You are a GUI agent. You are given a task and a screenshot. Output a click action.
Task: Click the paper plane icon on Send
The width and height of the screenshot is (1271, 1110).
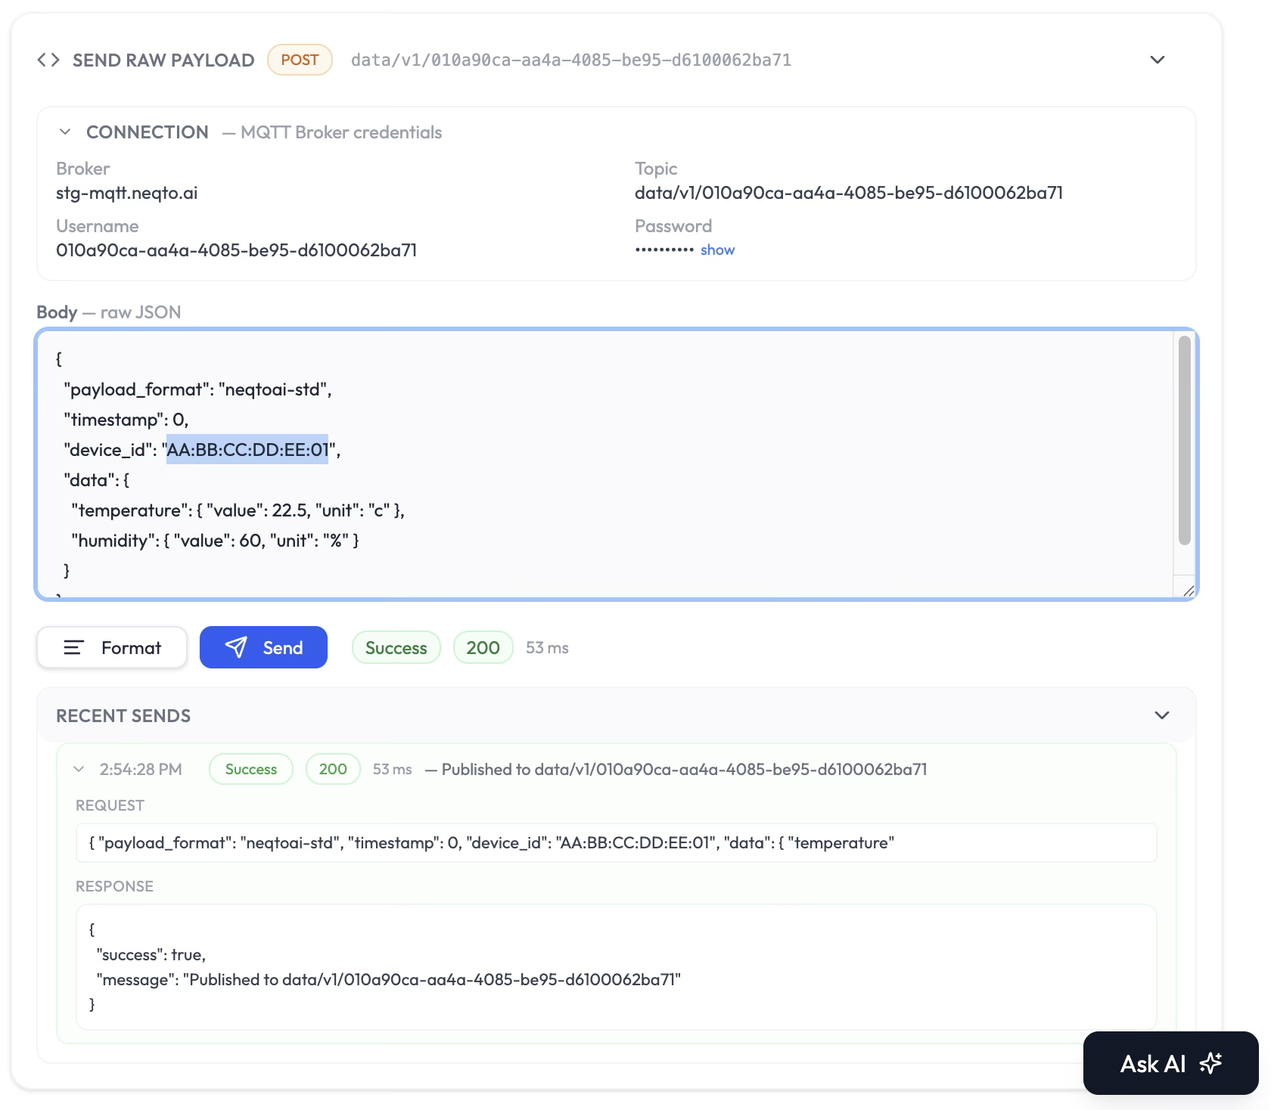tap(236, 647)
